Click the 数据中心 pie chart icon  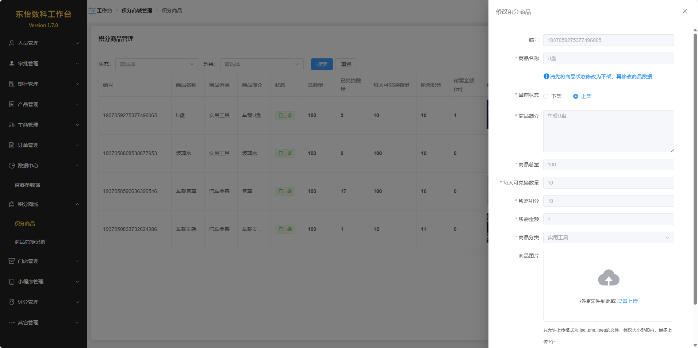click(x=12, y=166)
